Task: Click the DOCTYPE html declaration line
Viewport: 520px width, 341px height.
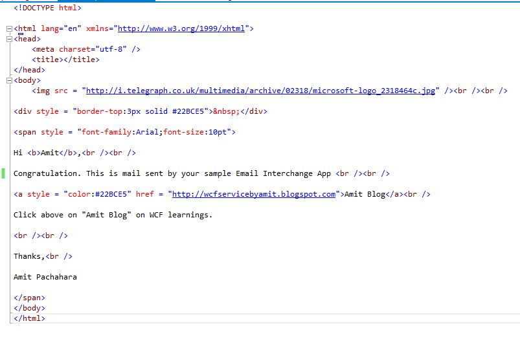Action: pyautogui.click(x=47, y=8)
